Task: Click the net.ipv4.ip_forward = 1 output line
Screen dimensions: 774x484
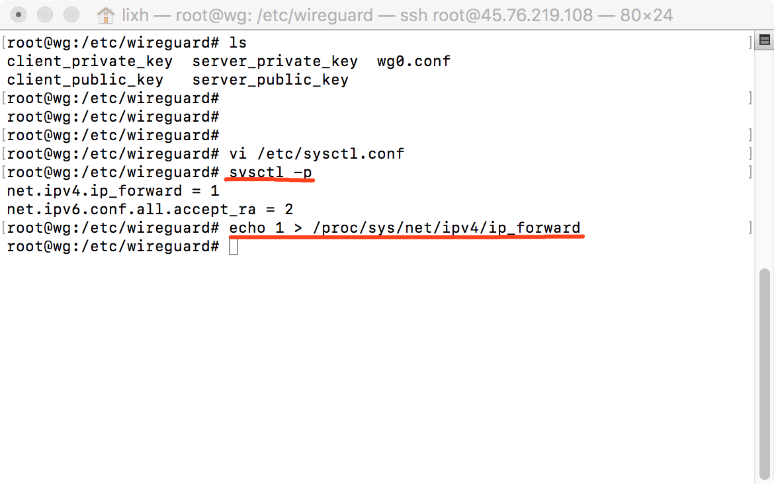Action: [x=113, y=191]
